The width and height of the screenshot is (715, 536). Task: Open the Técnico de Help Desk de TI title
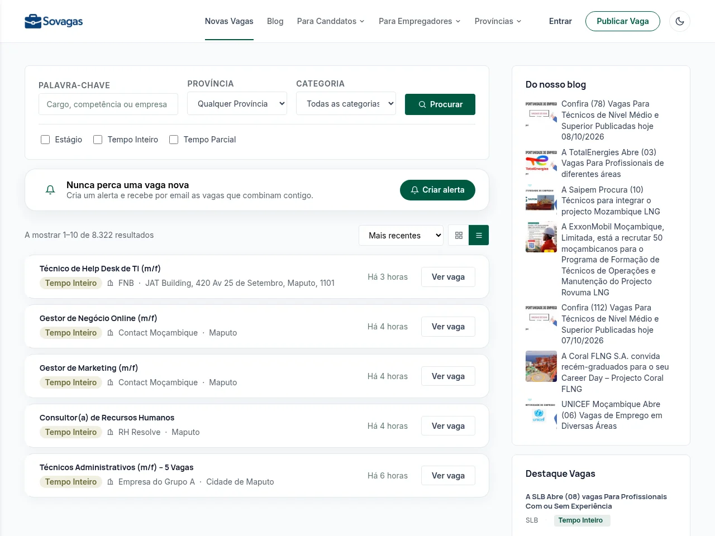(100, 269)
